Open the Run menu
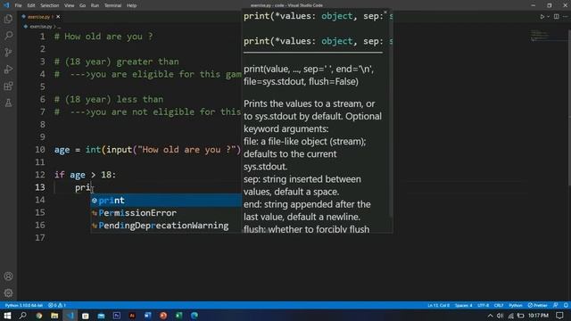This screenshot has width=571, height=321. 95,5
